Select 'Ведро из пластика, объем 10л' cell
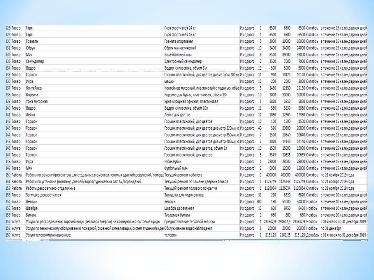Screen dimensions: 374x280 [201, 108]
